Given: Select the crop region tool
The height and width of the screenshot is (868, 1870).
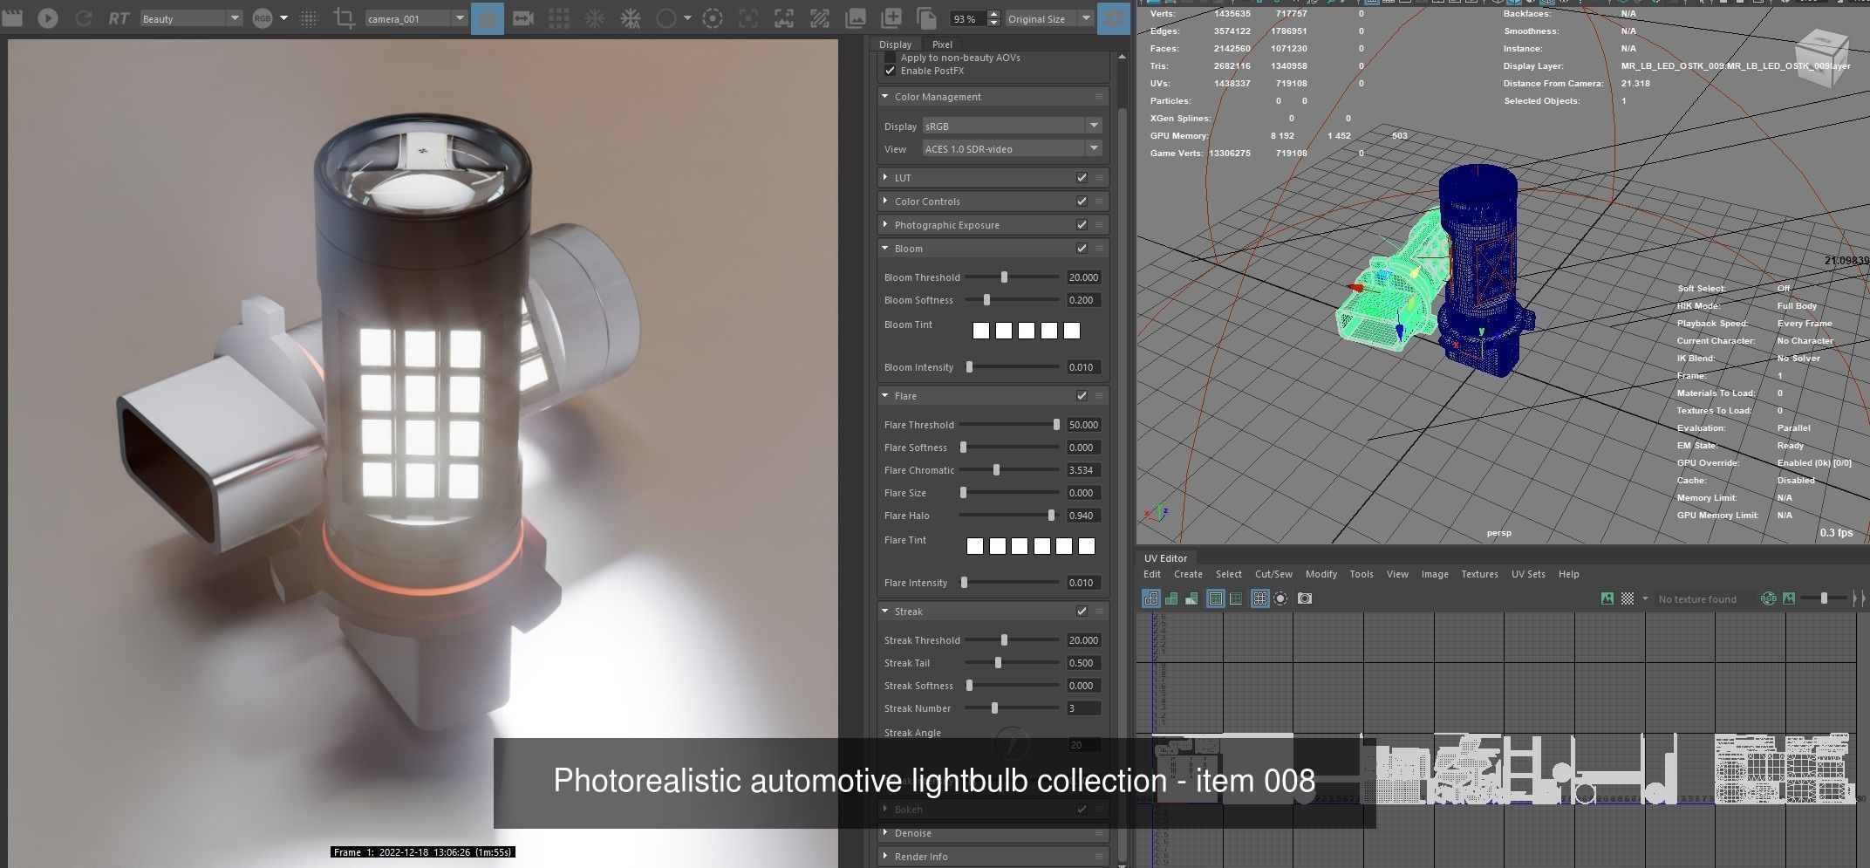Looking at the screenshot, I should click(x=345, y=18).
